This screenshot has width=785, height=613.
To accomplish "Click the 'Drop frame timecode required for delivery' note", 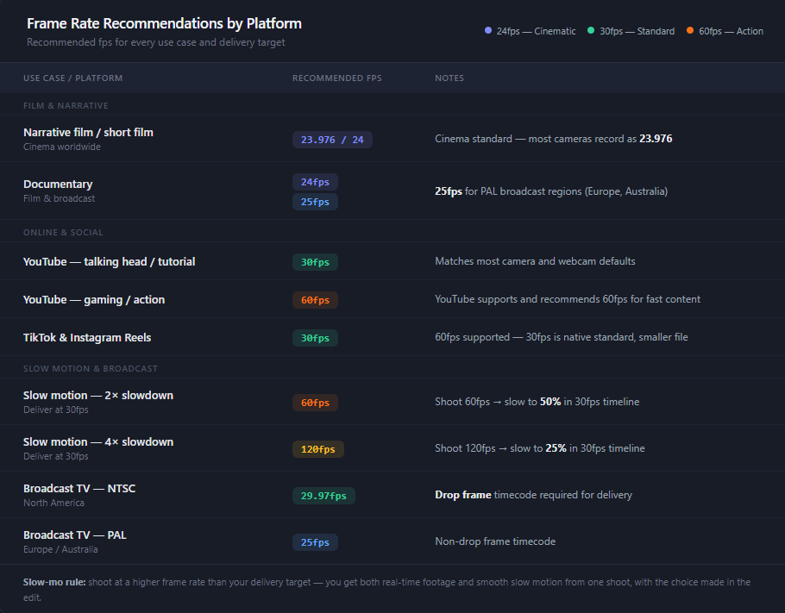I will (x=533, y=495).
